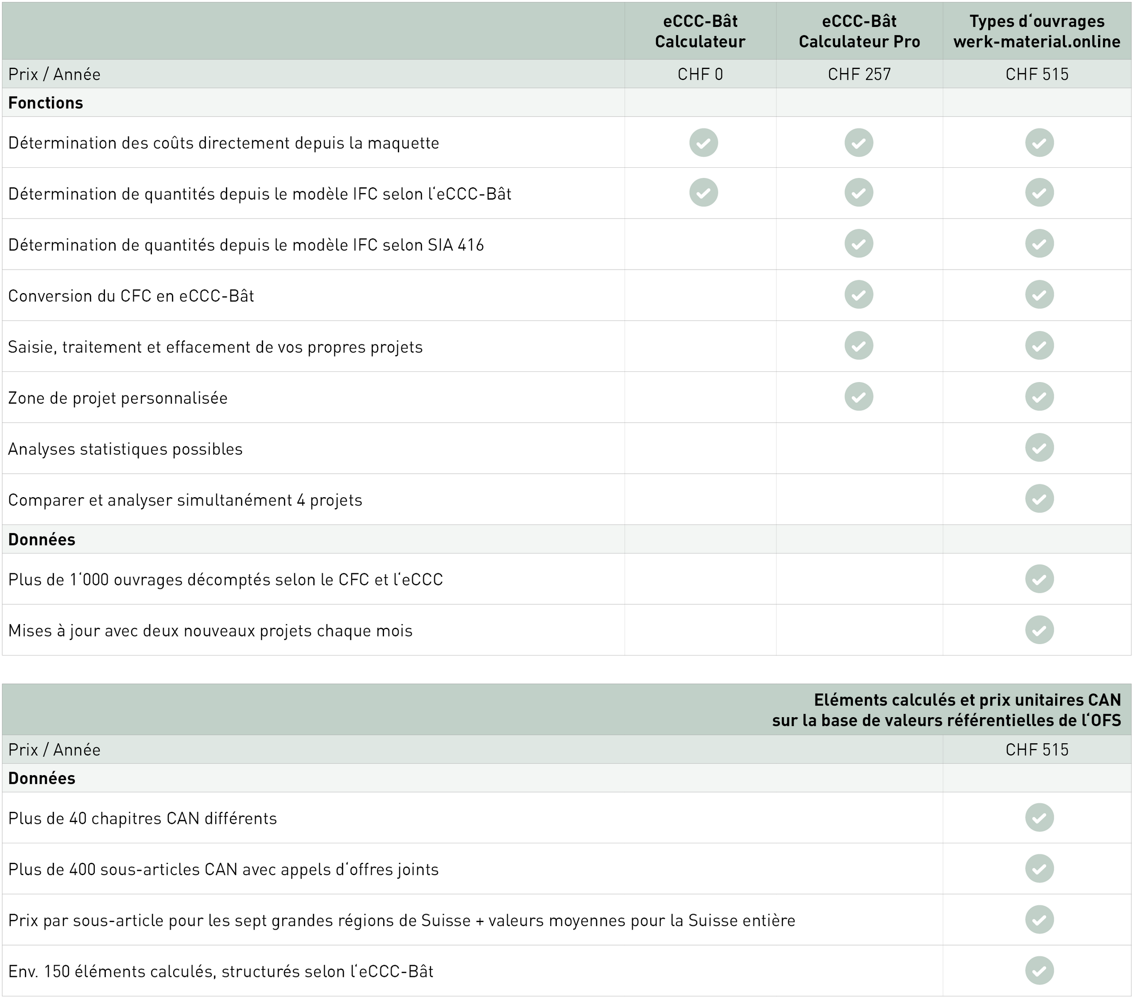Viewport: 1134px width, 1000px height.
Task: Click checkmark for coûts depuis la maquette under Calculateur Pro
Action: [859, 143]
